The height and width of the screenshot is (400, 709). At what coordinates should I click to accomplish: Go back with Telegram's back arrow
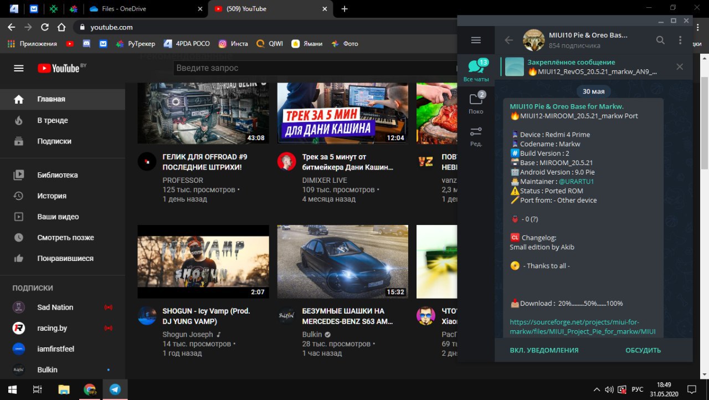509,40
